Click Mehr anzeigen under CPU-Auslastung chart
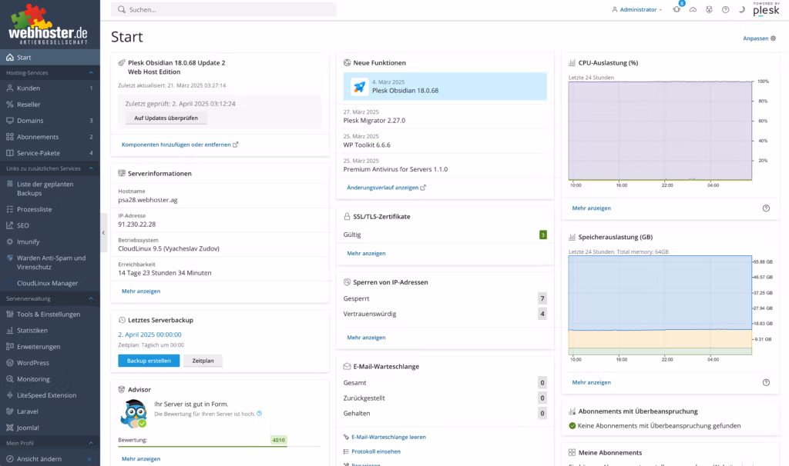This screenshot has width=789, height=466. point(591,208)
